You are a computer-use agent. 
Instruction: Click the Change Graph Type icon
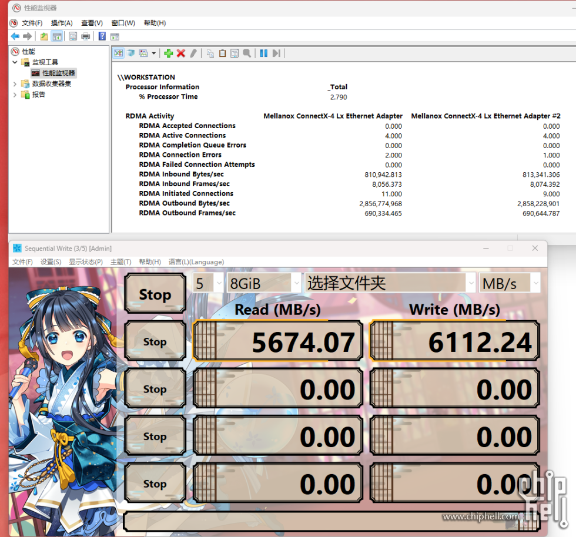click(x=143, y=53)
